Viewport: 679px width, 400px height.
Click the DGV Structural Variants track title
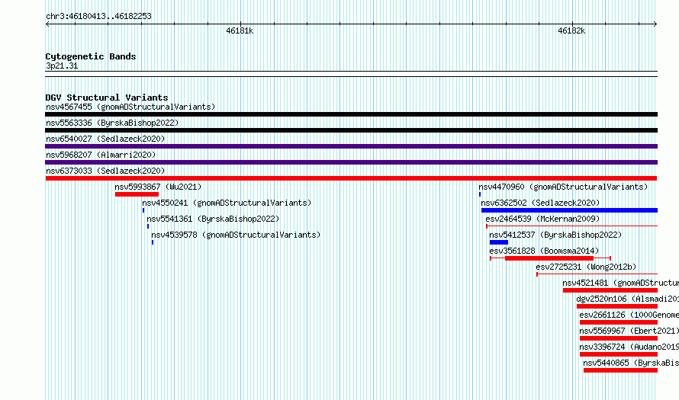[107, 98]
